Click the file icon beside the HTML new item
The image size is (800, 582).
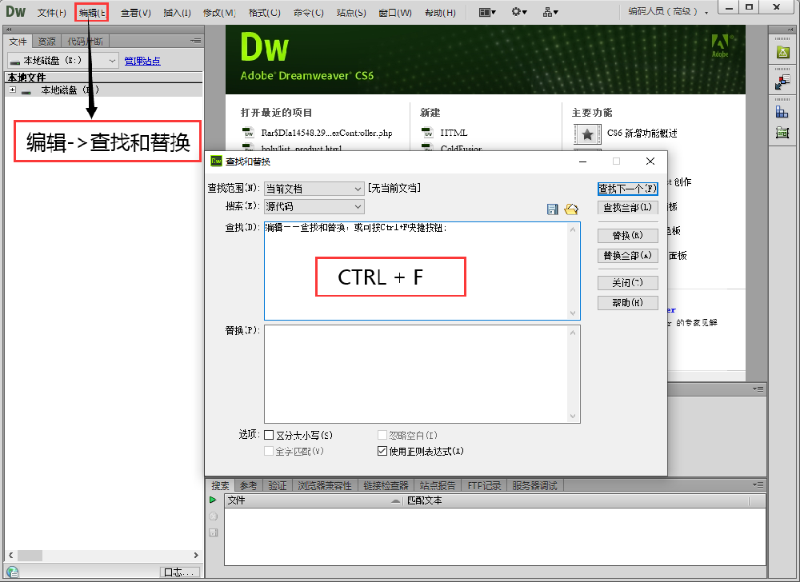[427, 133]
